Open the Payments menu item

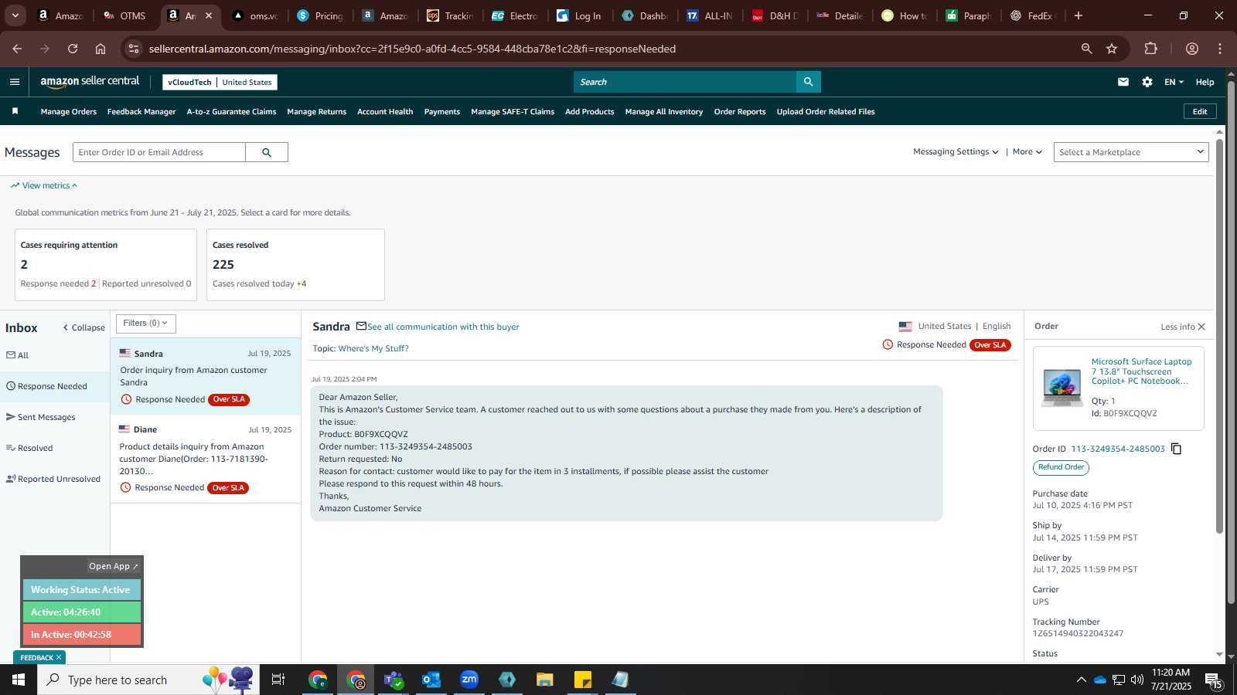(442, 112)
